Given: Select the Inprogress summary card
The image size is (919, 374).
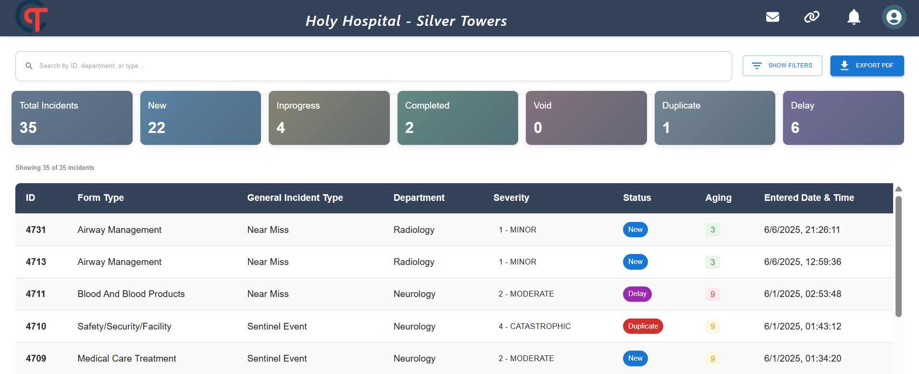Looking at the screenshot, I should coord(329,118).
